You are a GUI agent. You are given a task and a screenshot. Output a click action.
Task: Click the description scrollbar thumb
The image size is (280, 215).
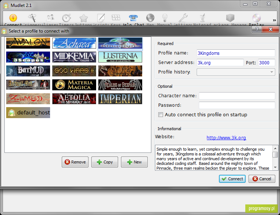(275, 154)
